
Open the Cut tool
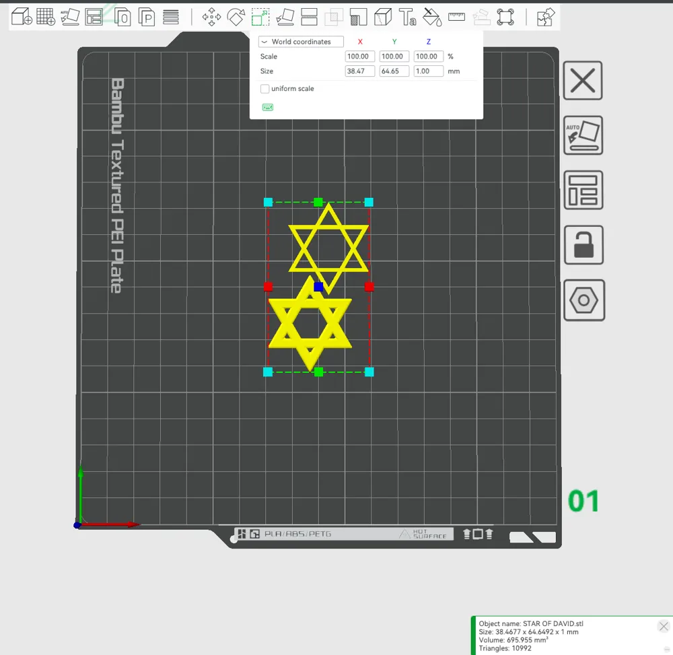(308, 17)
